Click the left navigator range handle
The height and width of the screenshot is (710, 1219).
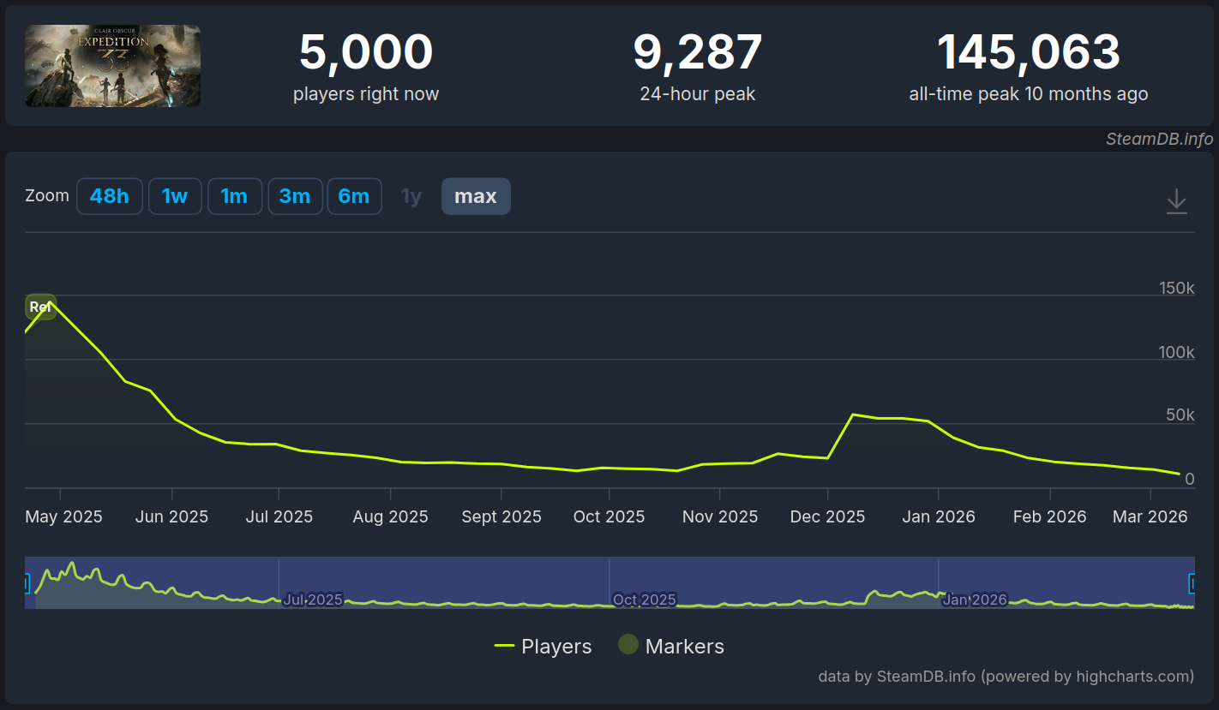(x=26, y=583)
